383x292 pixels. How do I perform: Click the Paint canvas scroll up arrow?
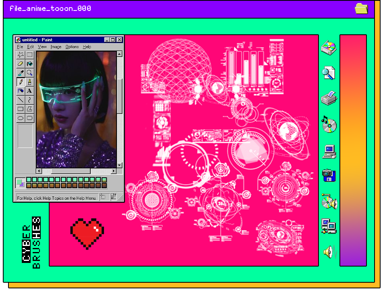[119, 54]
